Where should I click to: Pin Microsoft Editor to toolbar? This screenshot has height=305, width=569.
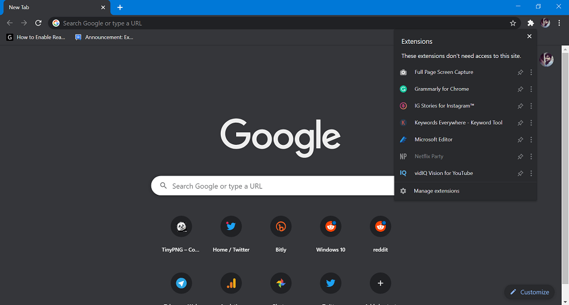point(521,140)
